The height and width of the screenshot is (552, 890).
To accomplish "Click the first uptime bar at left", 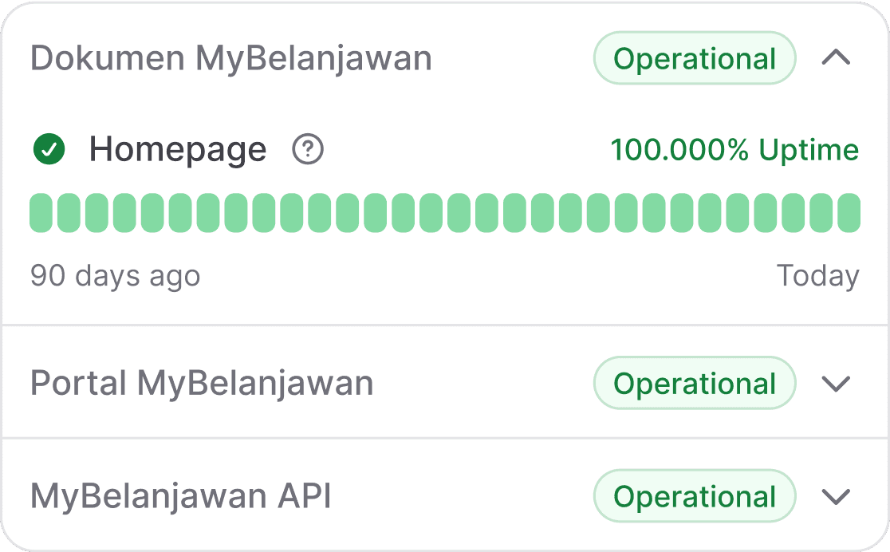I will point(41,213).
